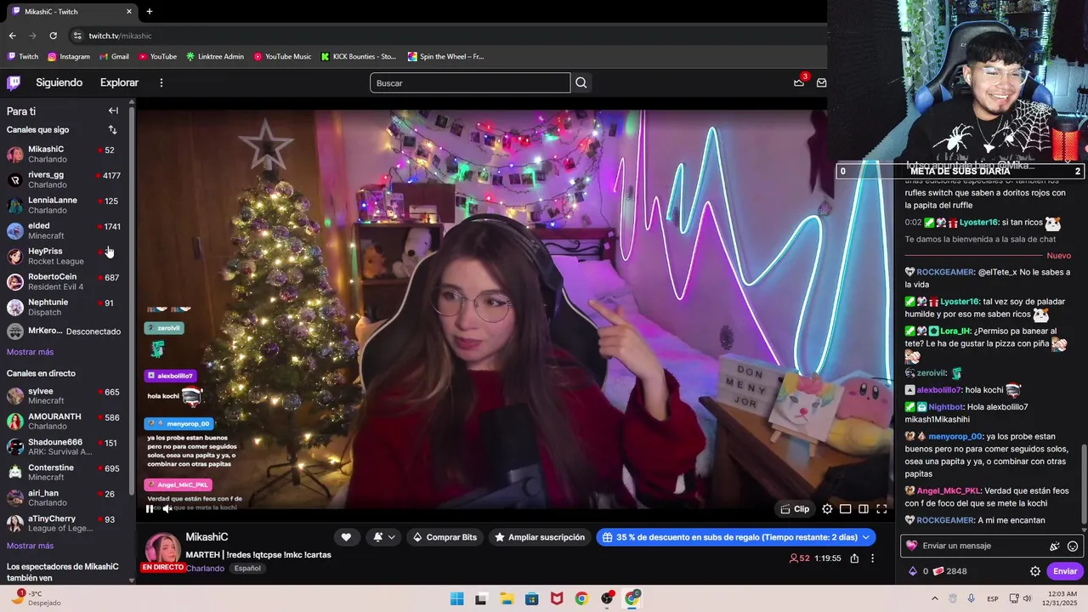
Task: Go to the Siguiendo tab
Action: [x=59, y=82]
